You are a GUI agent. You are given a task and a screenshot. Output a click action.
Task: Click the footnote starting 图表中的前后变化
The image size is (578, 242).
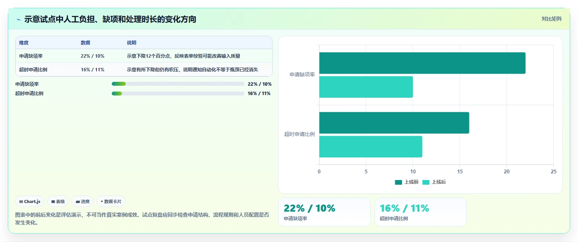[x=142, y=219]
